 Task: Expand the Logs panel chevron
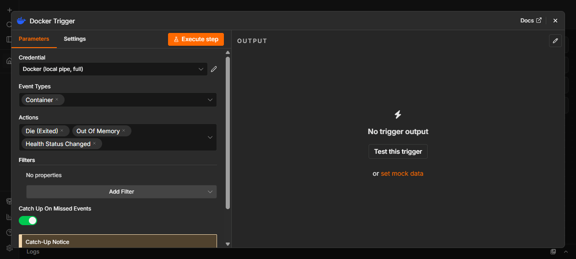566,252
